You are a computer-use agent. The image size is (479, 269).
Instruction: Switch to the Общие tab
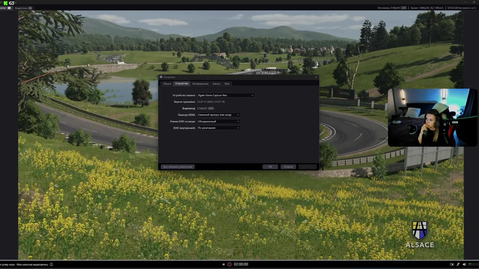(x=167, y=84)
